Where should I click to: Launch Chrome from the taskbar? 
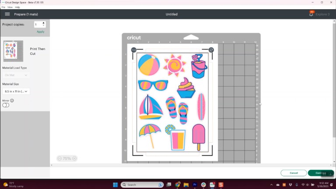(x=178, y=185)
